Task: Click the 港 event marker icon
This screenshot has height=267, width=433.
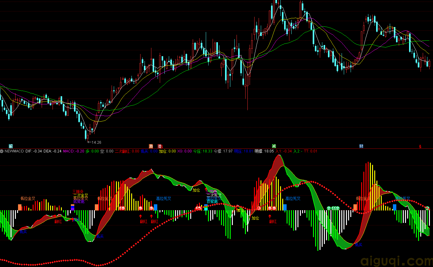Action: (x=160, y=146)
